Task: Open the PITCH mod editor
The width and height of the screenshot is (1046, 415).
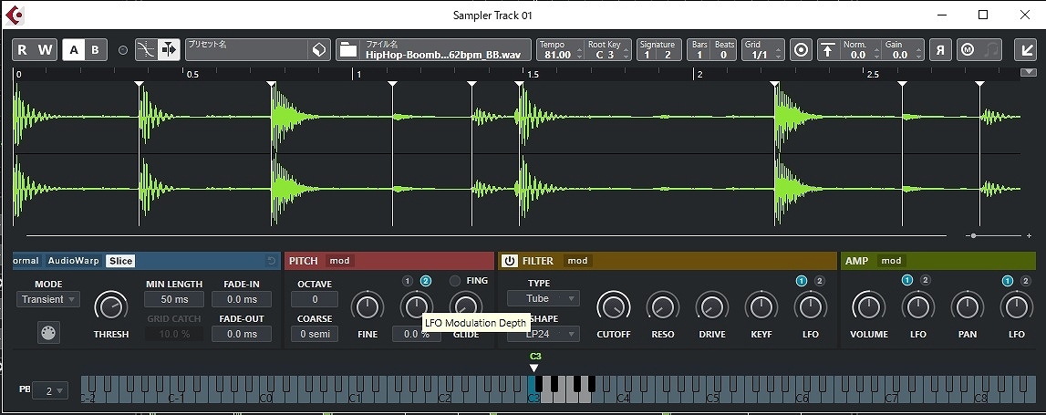Action: point(339,261)
